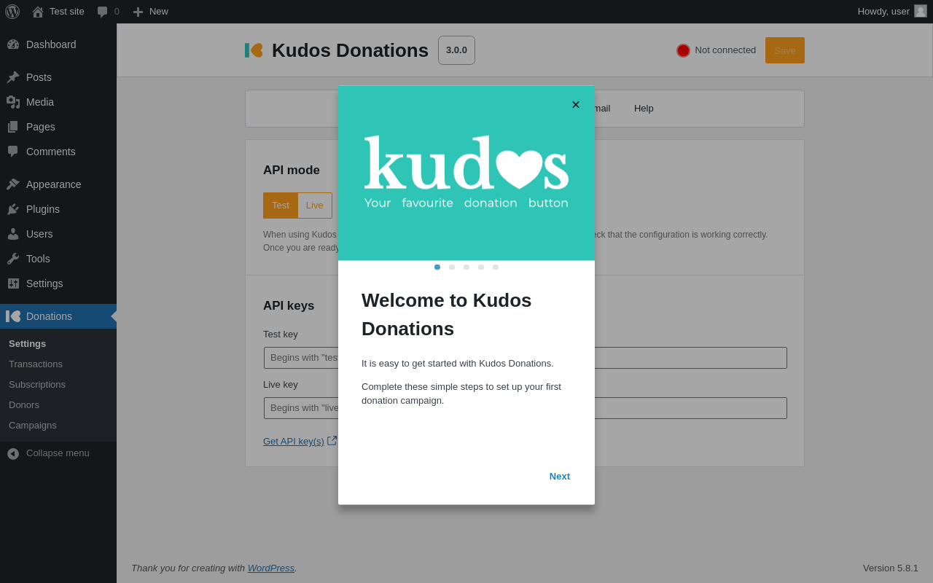Click the Live key input field
933x583 pixels.
pos(526,408)
